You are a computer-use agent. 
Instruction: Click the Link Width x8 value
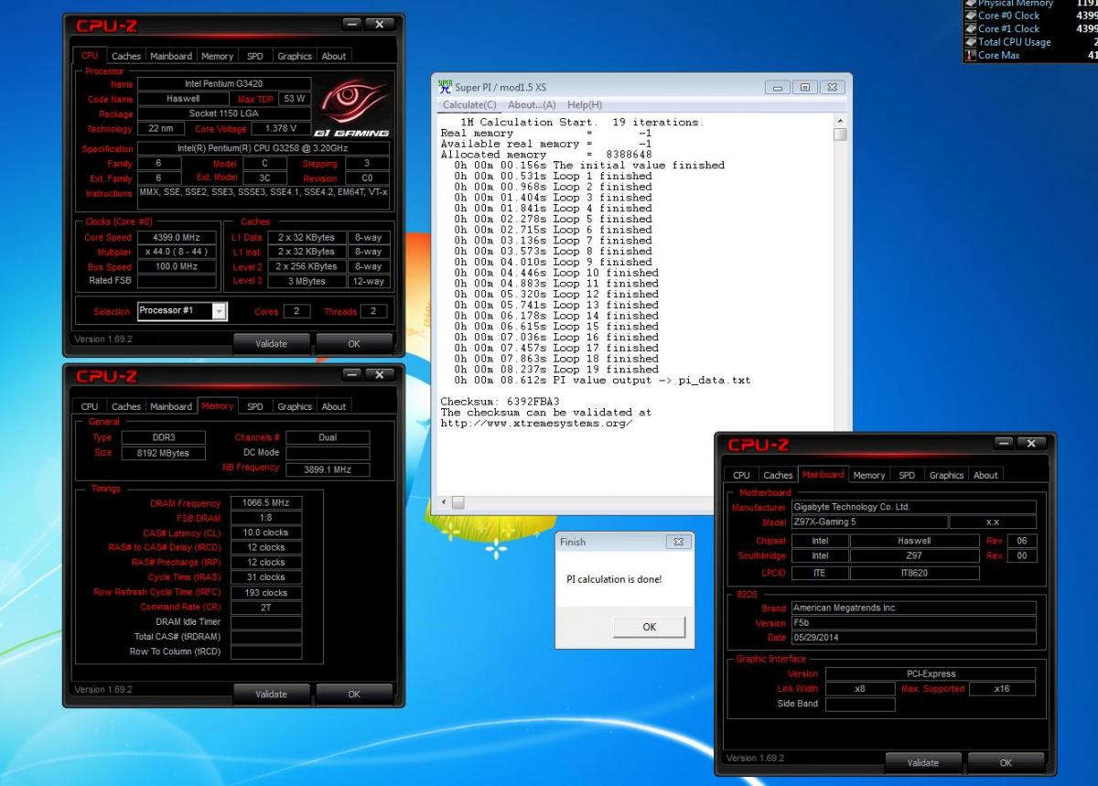click(860, 689)
